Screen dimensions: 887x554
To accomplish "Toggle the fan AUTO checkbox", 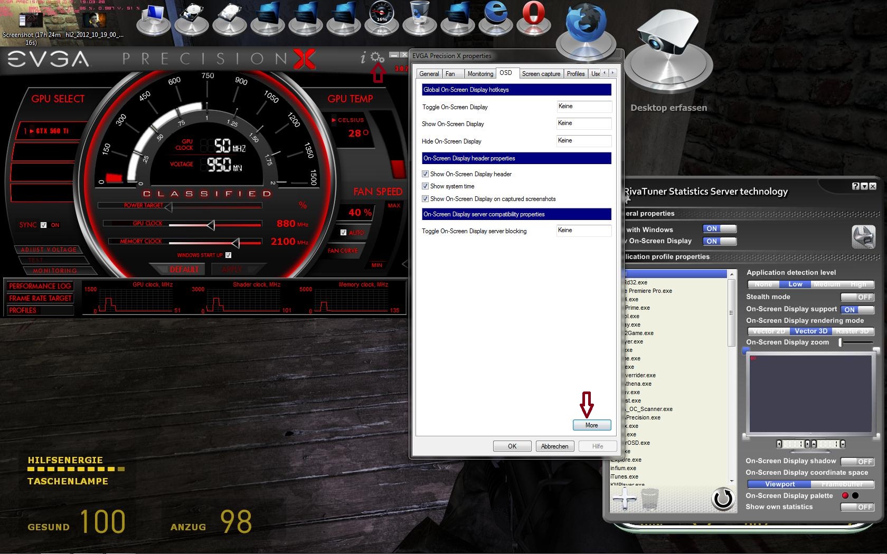I will pos(344,232).
